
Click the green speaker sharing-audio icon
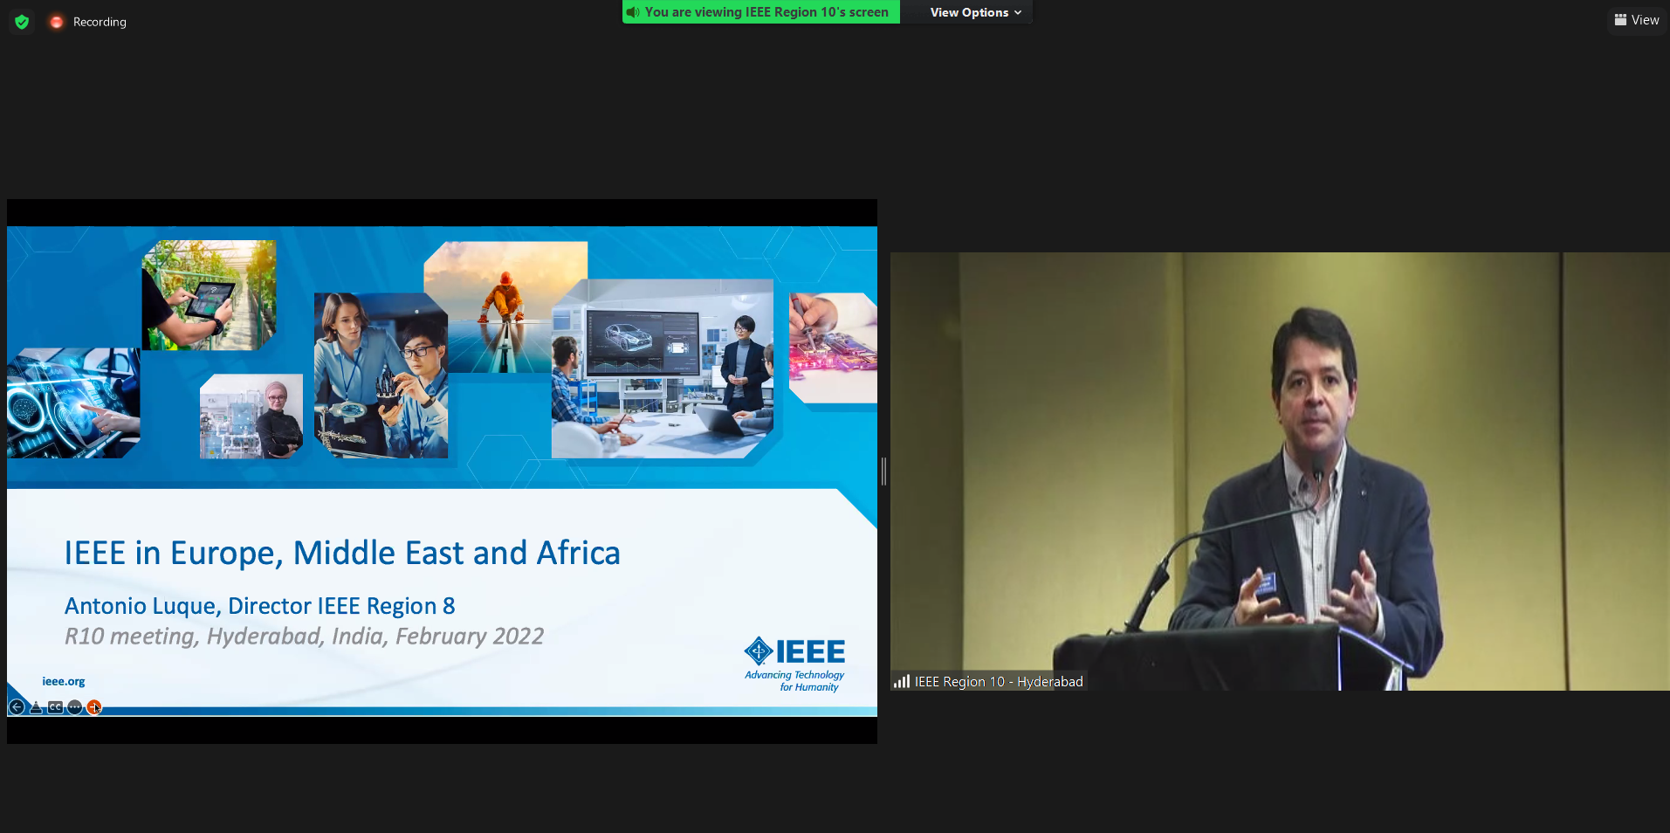pyautogui.click(x=633, y=12)
